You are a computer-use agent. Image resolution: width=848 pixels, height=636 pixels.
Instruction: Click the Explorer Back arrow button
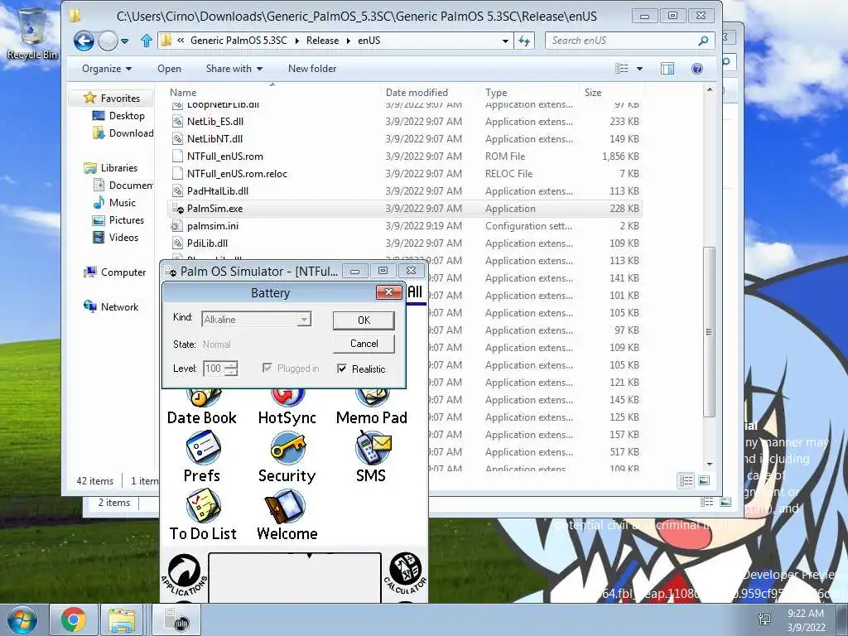coord(84,41)
